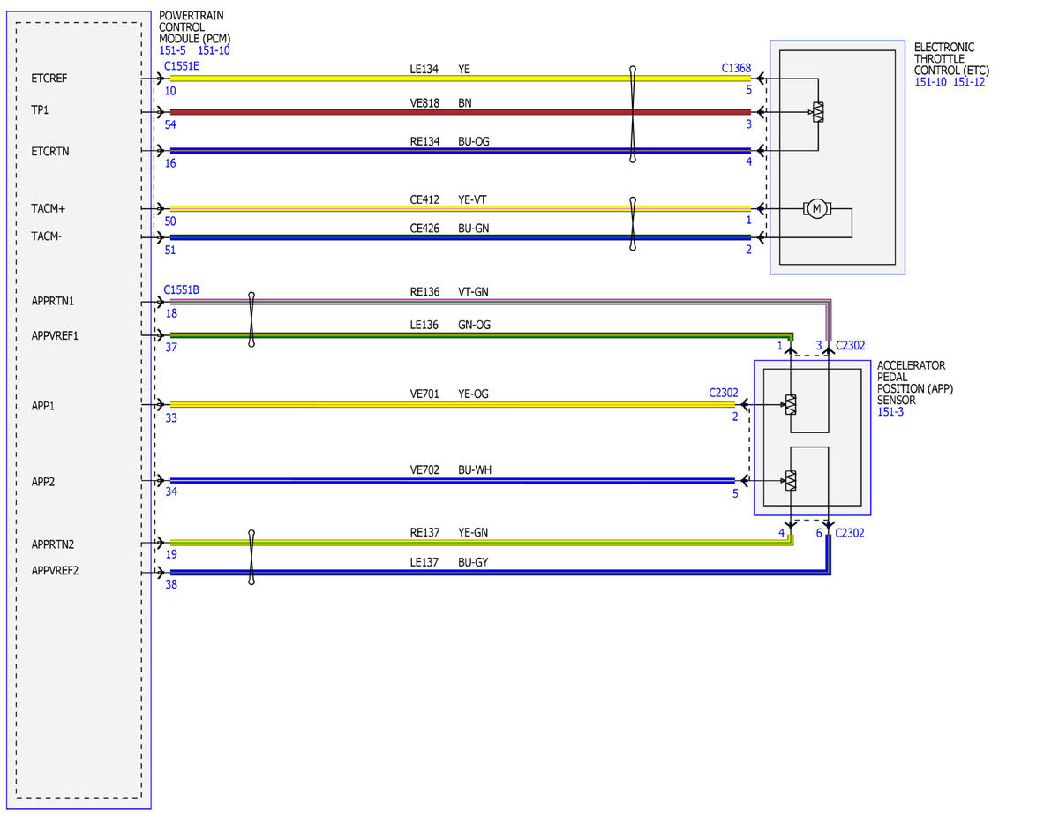Click the APP2 signal label in the PCM
The image size is (1059, 818).
click(44, 482)
